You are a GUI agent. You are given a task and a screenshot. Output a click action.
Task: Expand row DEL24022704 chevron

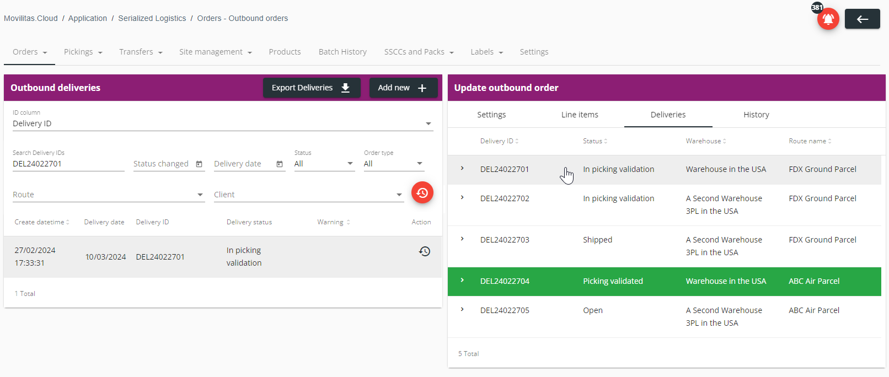tap(462, 280)
